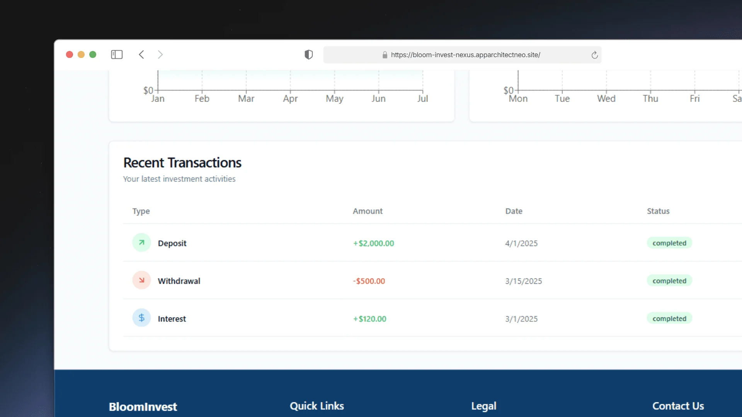Click the Status column header
The image size is (742, 417).
coord(658,211)
